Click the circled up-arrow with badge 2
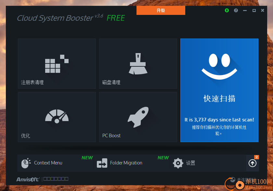Screen dimensions: 273x191 (253, 163)
